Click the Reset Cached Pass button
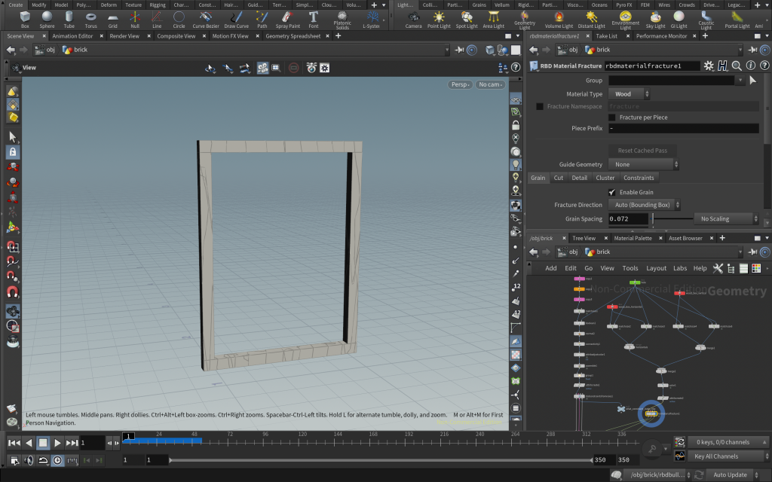The image size is (772, 482). click(642, 151)
